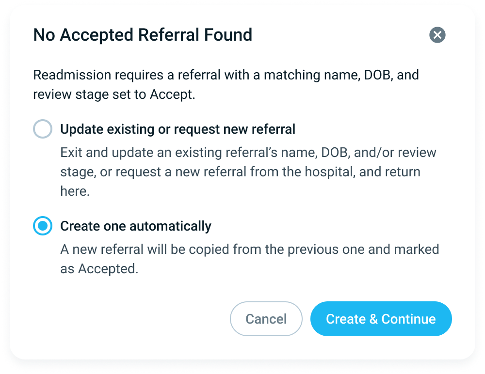Click the filled blue radio indicator
The image size is (485, 374).
pyautogui.click(x=43, y=226)
